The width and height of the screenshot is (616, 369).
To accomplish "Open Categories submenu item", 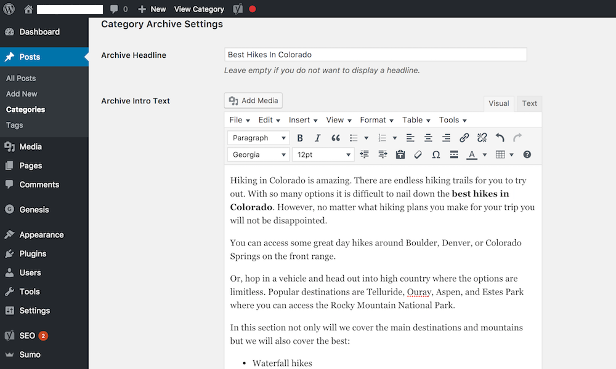I will click(25, 109).
